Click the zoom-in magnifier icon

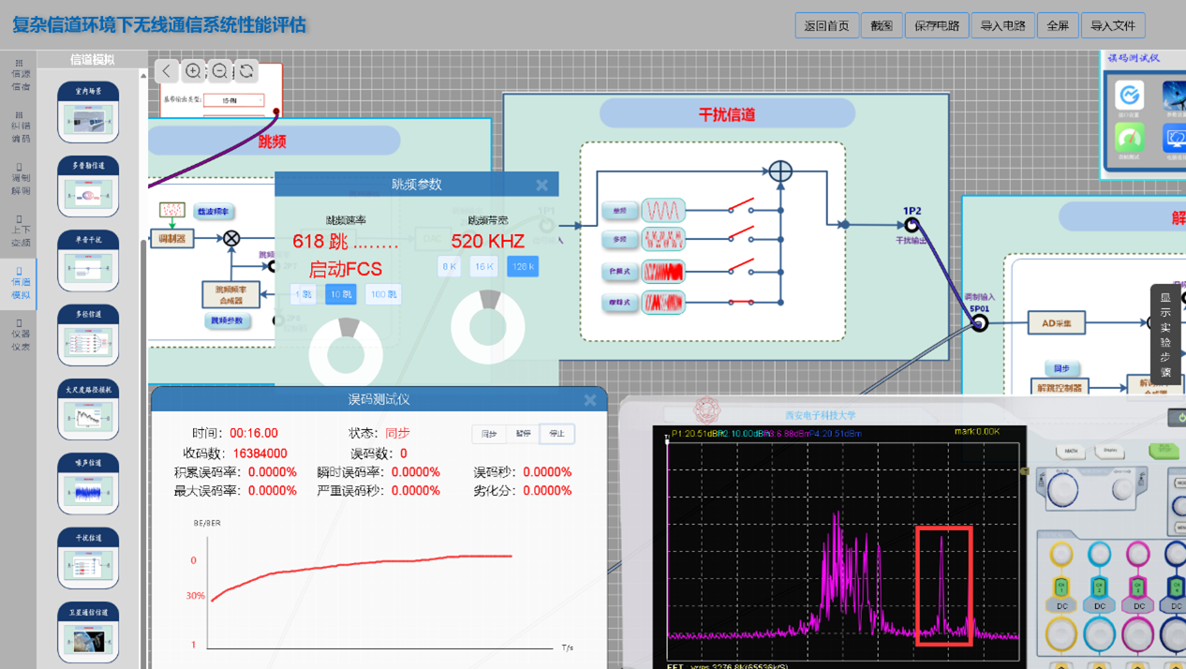click(193, 71)
